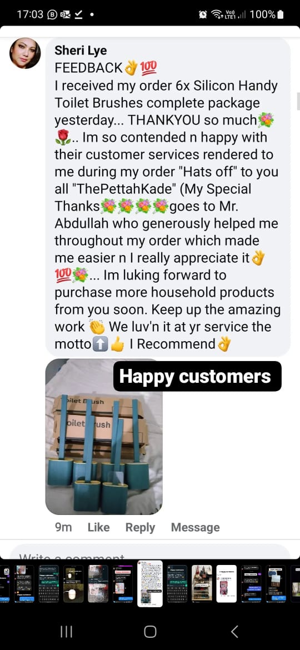This screenshot has width=300, height=650.
Task: Tap the Android home button
Action: [150, 631]
